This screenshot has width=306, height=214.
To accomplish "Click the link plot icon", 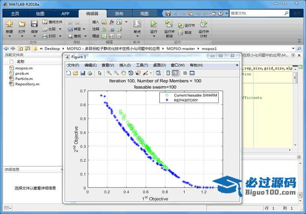I will (x=158, y=73).
